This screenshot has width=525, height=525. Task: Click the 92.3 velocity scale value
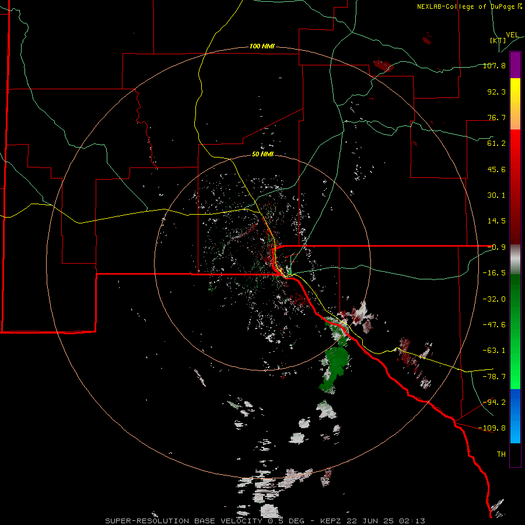496,92
